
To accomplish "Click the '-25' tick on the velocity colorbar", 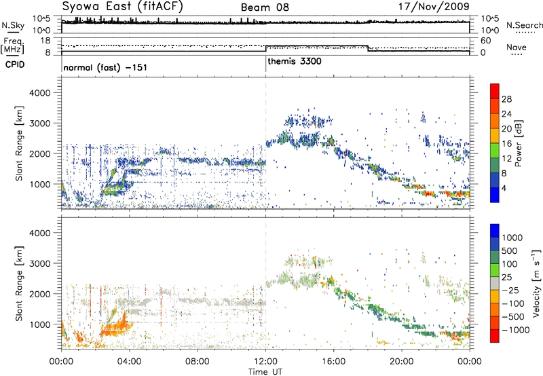I will (511, 290).
